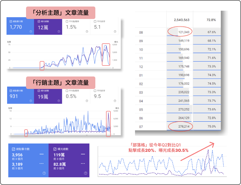Screen dimensions: 241x185
Task: Open help icon in the 9.5 average position card
Action: [115, 101]
